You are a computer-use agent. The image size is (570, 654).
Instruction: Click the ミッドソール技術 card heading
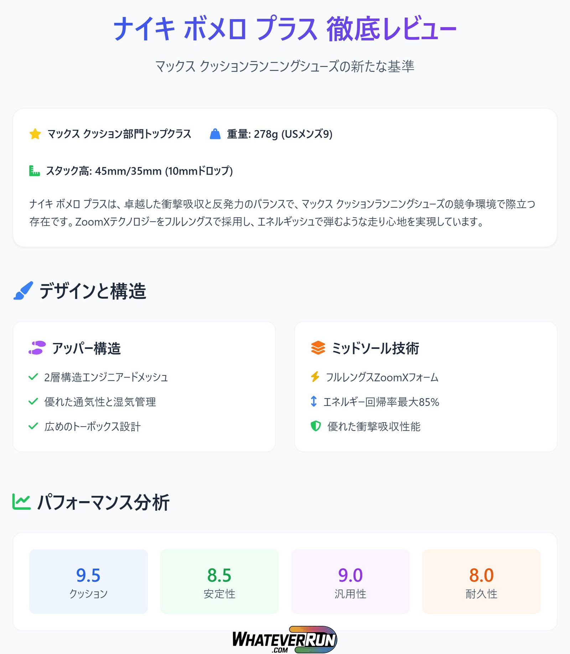[375, 348]
